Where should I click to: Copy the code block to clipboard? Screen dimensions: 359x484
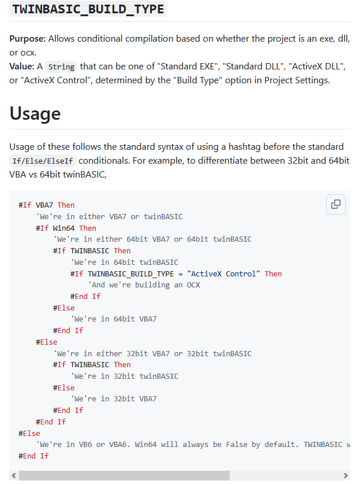(336, 204)
